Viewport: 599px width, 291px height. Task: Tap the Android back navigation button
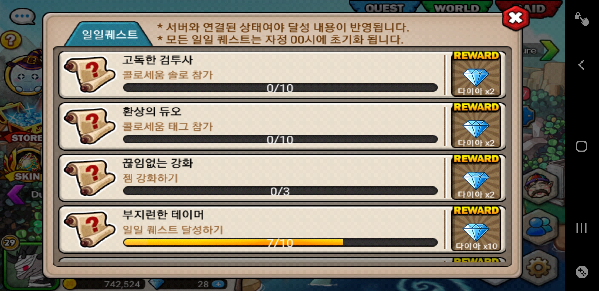coord(581,65)
